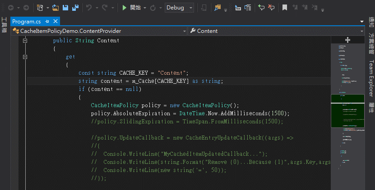Viewport: 375px width, 190px height.
Task: Open navigate backward history dropdown
Action: 19,8
